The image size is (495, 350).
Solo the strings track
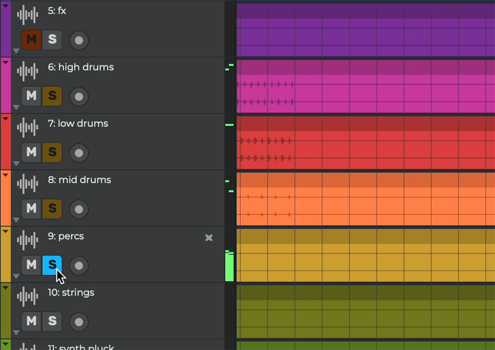[52, 321]
